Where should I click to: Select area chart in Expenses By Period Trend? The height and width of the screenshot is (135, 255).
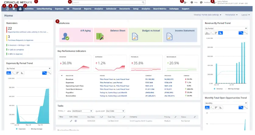click(x=9, y=73)
